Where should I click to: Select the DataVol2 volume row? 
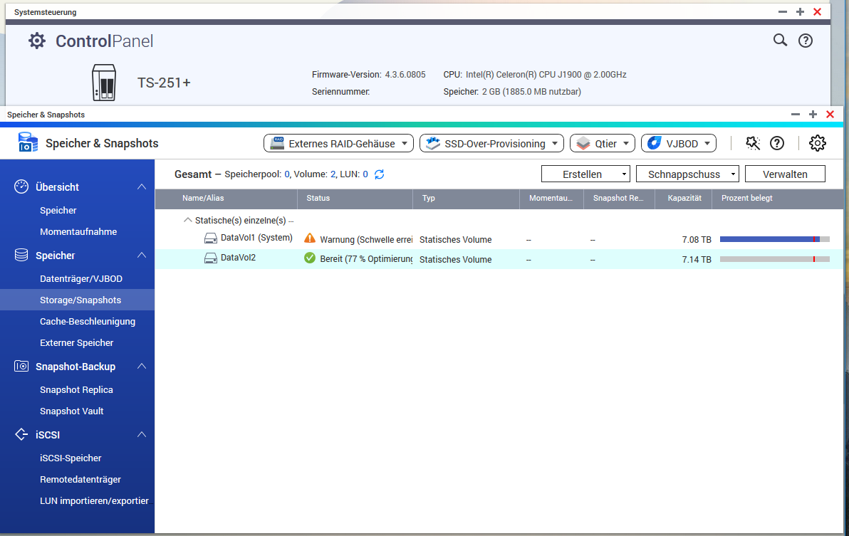click(x=498, y=259)
